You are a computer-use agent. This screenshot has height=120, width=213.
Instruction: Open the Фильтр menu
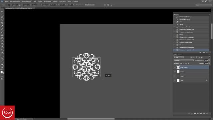[x=55, y=1]
